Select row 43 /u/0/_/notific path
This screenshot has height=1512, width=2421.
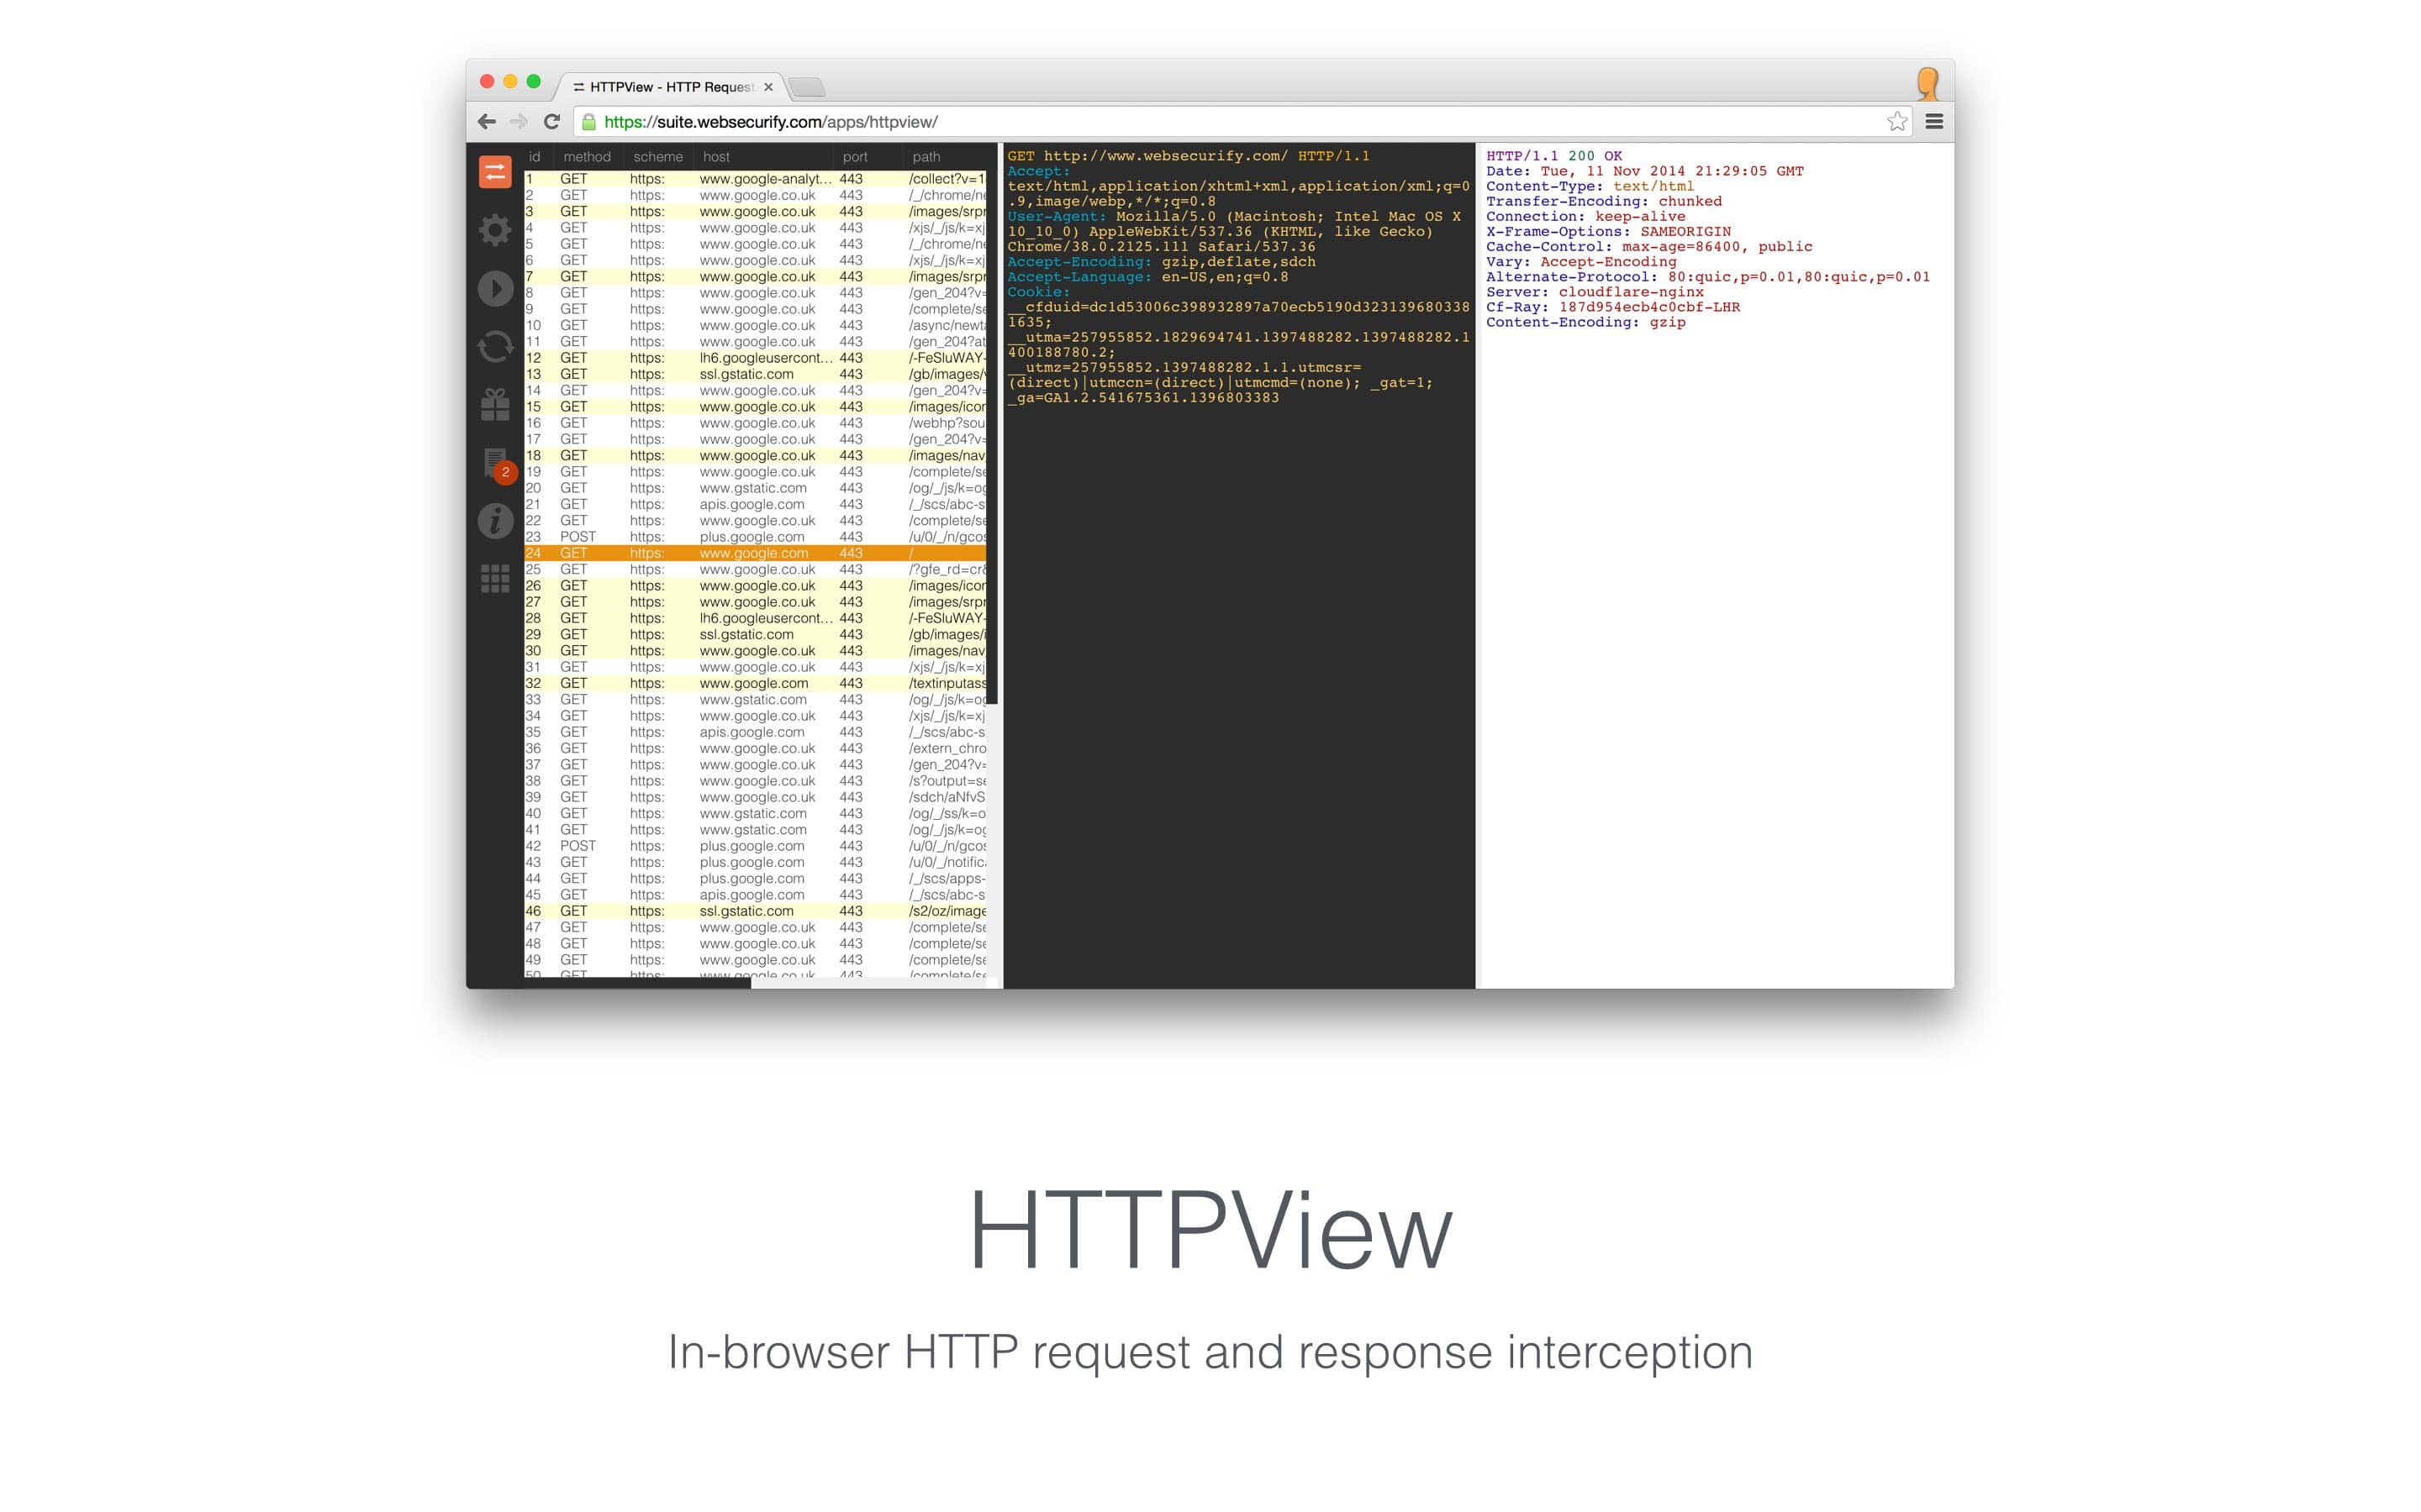756,862
